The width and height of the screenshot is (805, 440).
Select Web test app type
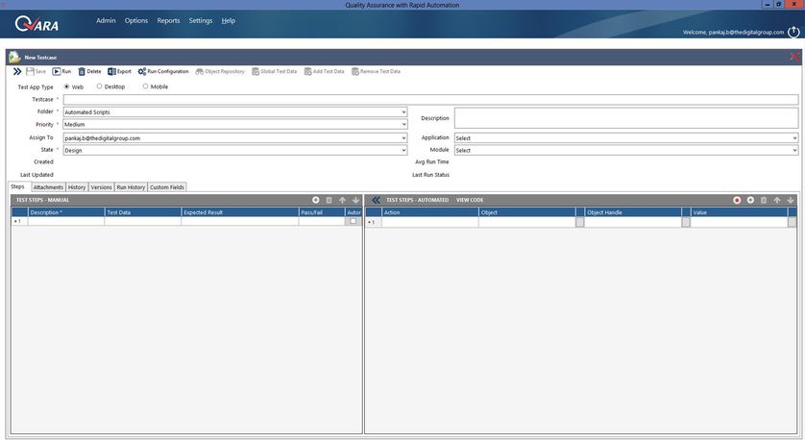[66, 86]
